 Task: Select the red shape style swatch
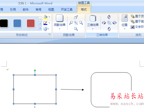[x=31, y=23]
